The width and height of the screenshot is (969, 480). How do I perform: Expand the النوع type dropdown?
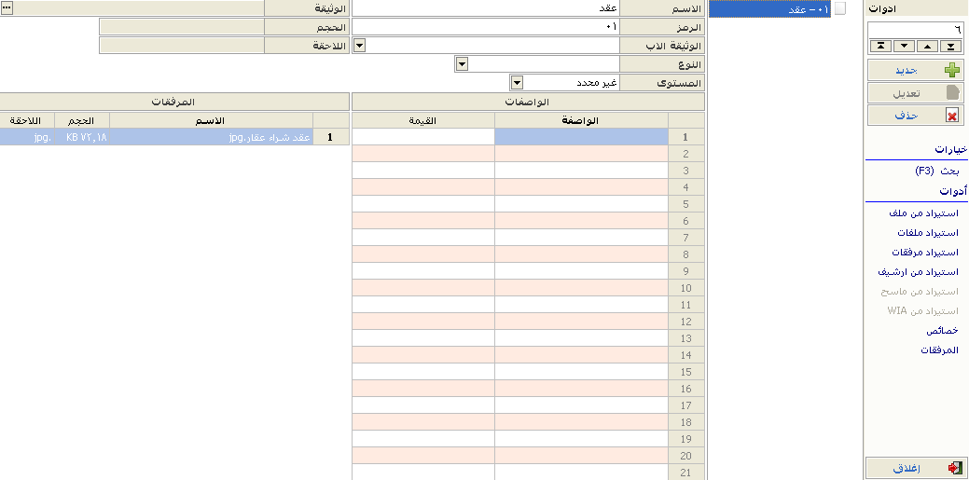tap(461, 63)
